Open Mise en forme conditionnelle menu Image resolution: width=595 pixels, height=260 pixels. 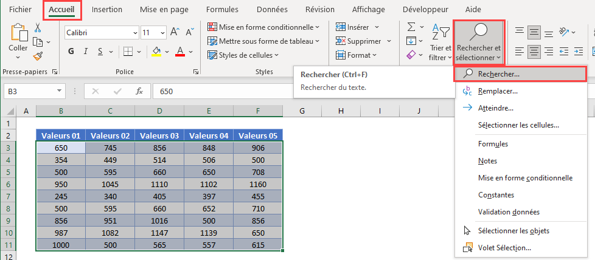263,27
